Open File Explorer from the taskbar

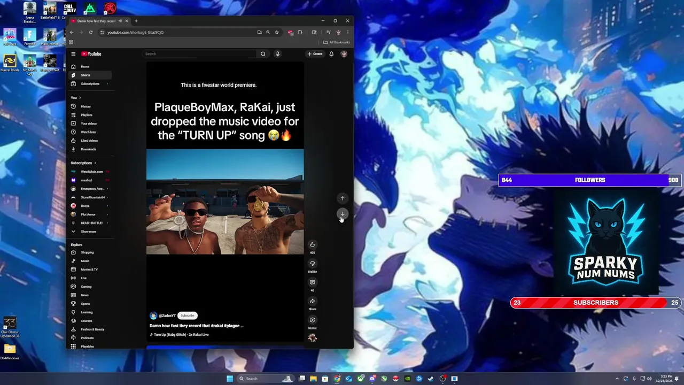pos(313,379)
